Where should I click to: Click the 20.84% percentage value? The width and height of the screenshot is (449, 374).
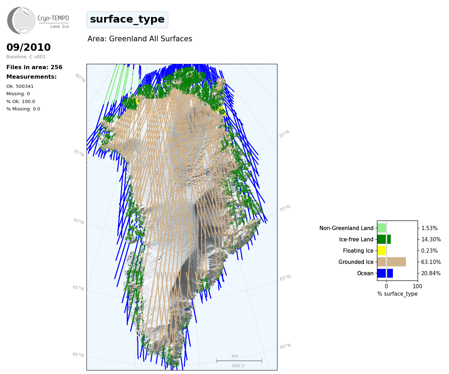coord(431,273)
